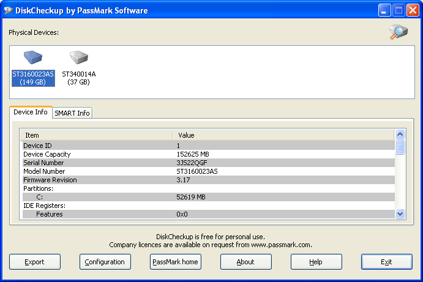423x282 pixels.
Task: Select the C: partition row
Action: coord(208,197)
